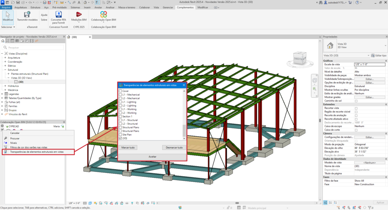Image resolution: width=388 pixels, height=210 pixels.
Task: Click the Open folder icon in quick access
Action: point(13,3)
